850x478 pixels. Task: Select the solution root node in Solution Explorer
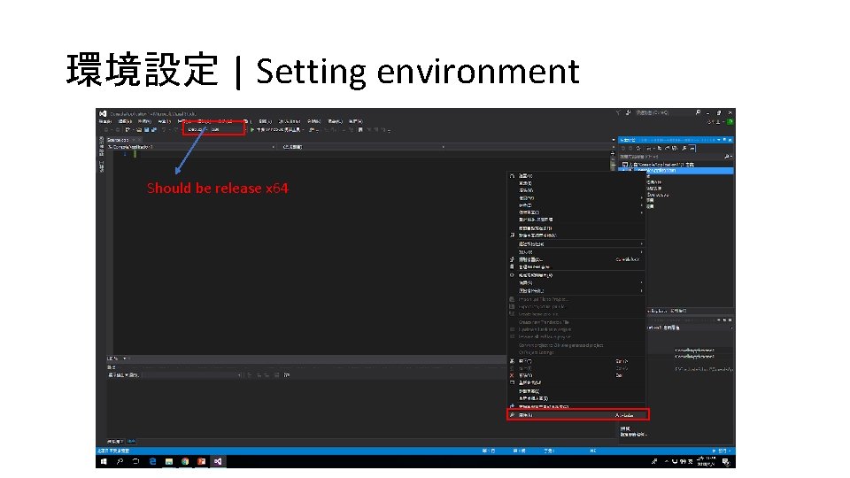[x=658, y=165]
